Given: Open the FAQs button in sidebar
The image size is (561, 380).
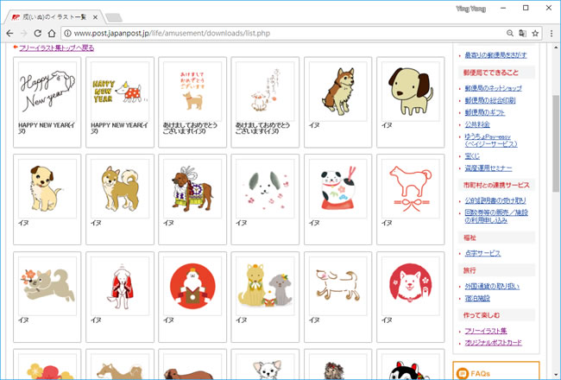Looking at the screenshot, I should coord(496,371).
